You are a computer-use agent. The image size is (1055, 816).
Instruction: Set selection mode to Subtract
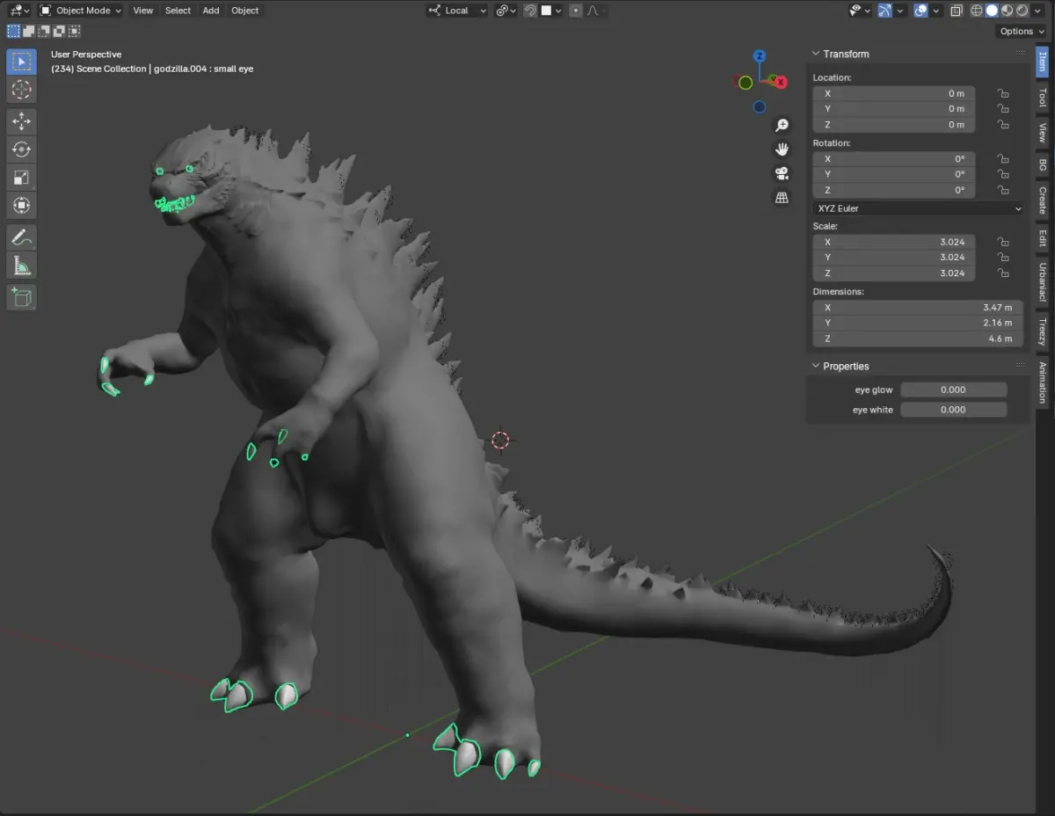[x=43, y=31]
